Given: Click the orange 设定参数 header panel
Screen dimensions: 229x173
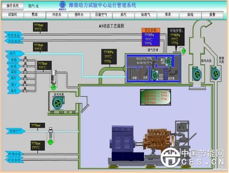Looking at the screenshot, I should coord(151,30).
